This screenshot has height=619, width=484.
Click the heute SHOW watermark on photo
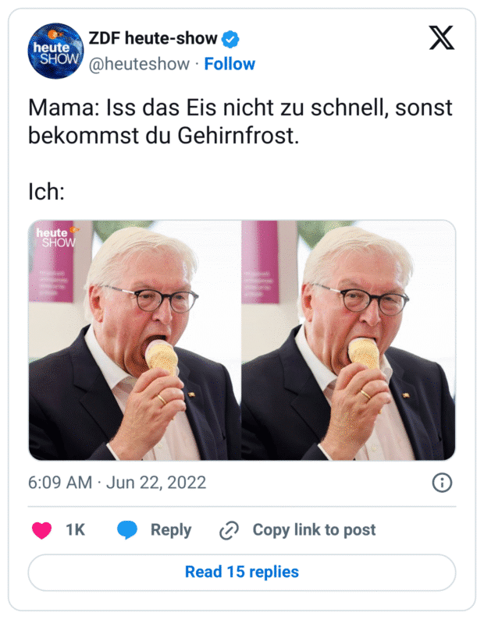coord(57,237)
